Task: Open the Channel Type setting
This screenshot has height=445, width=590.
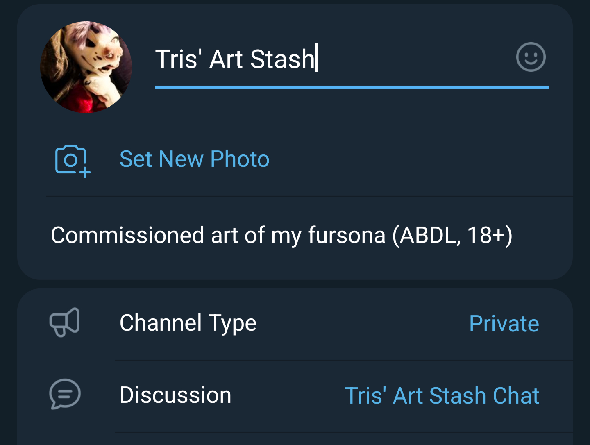Action: 188,323
